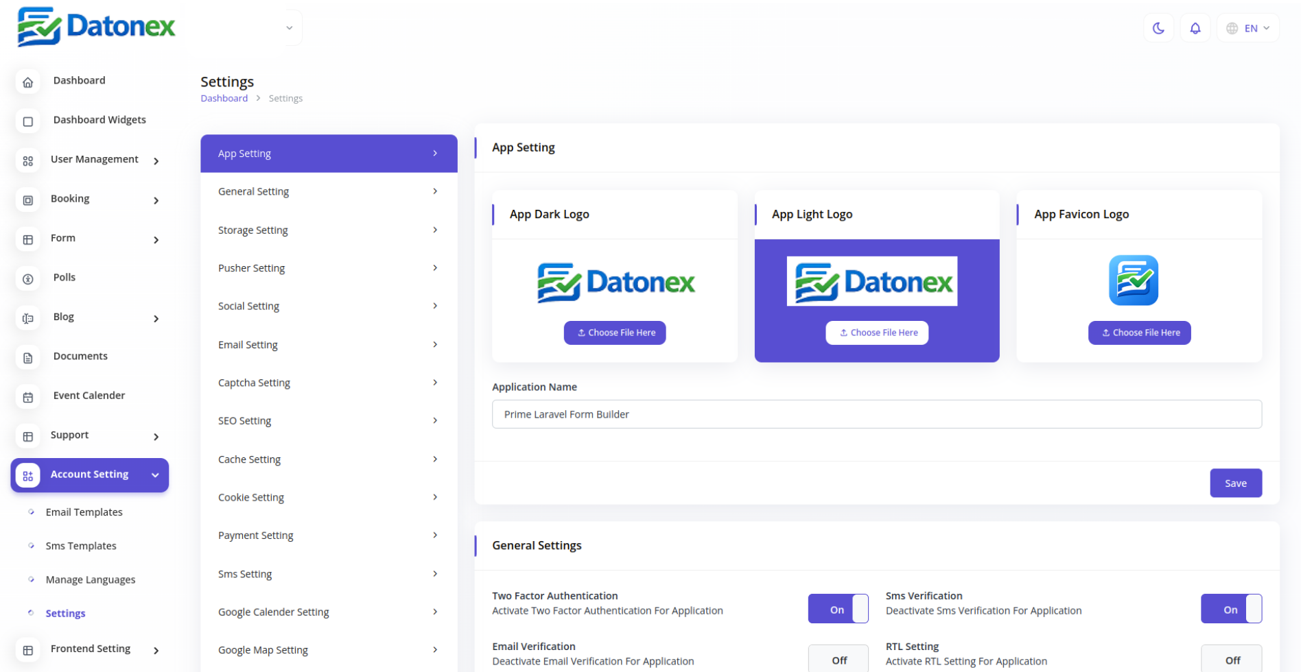Image resolution: width=1301 pixels, height=672 pixels.
Task: Toggle dark mode moon icon
Action: (x=1158, y=28)
